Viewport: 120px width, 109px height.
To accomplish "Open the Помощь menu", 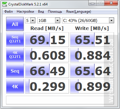I will click(55, 12).
